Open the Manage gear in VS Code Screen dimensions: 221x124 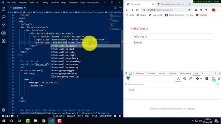(3, 110)
